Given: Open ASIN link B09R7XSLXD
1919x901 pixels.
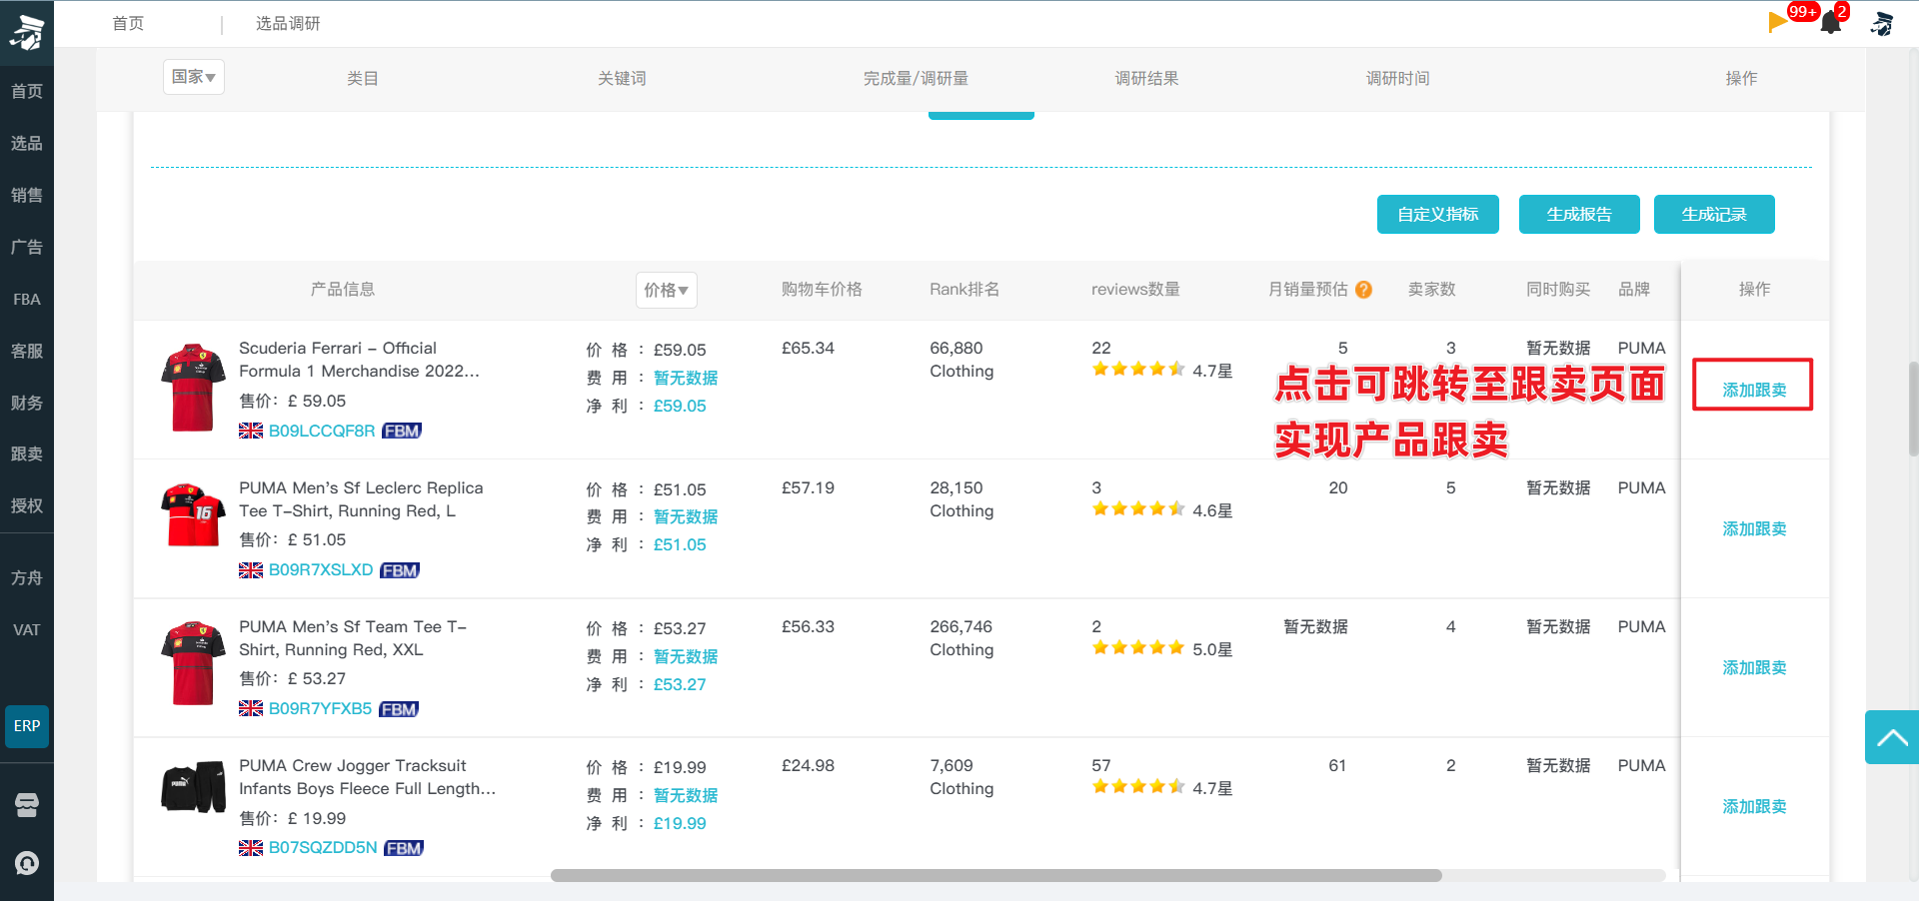Looking at the screenshot, I should point(321,569).
